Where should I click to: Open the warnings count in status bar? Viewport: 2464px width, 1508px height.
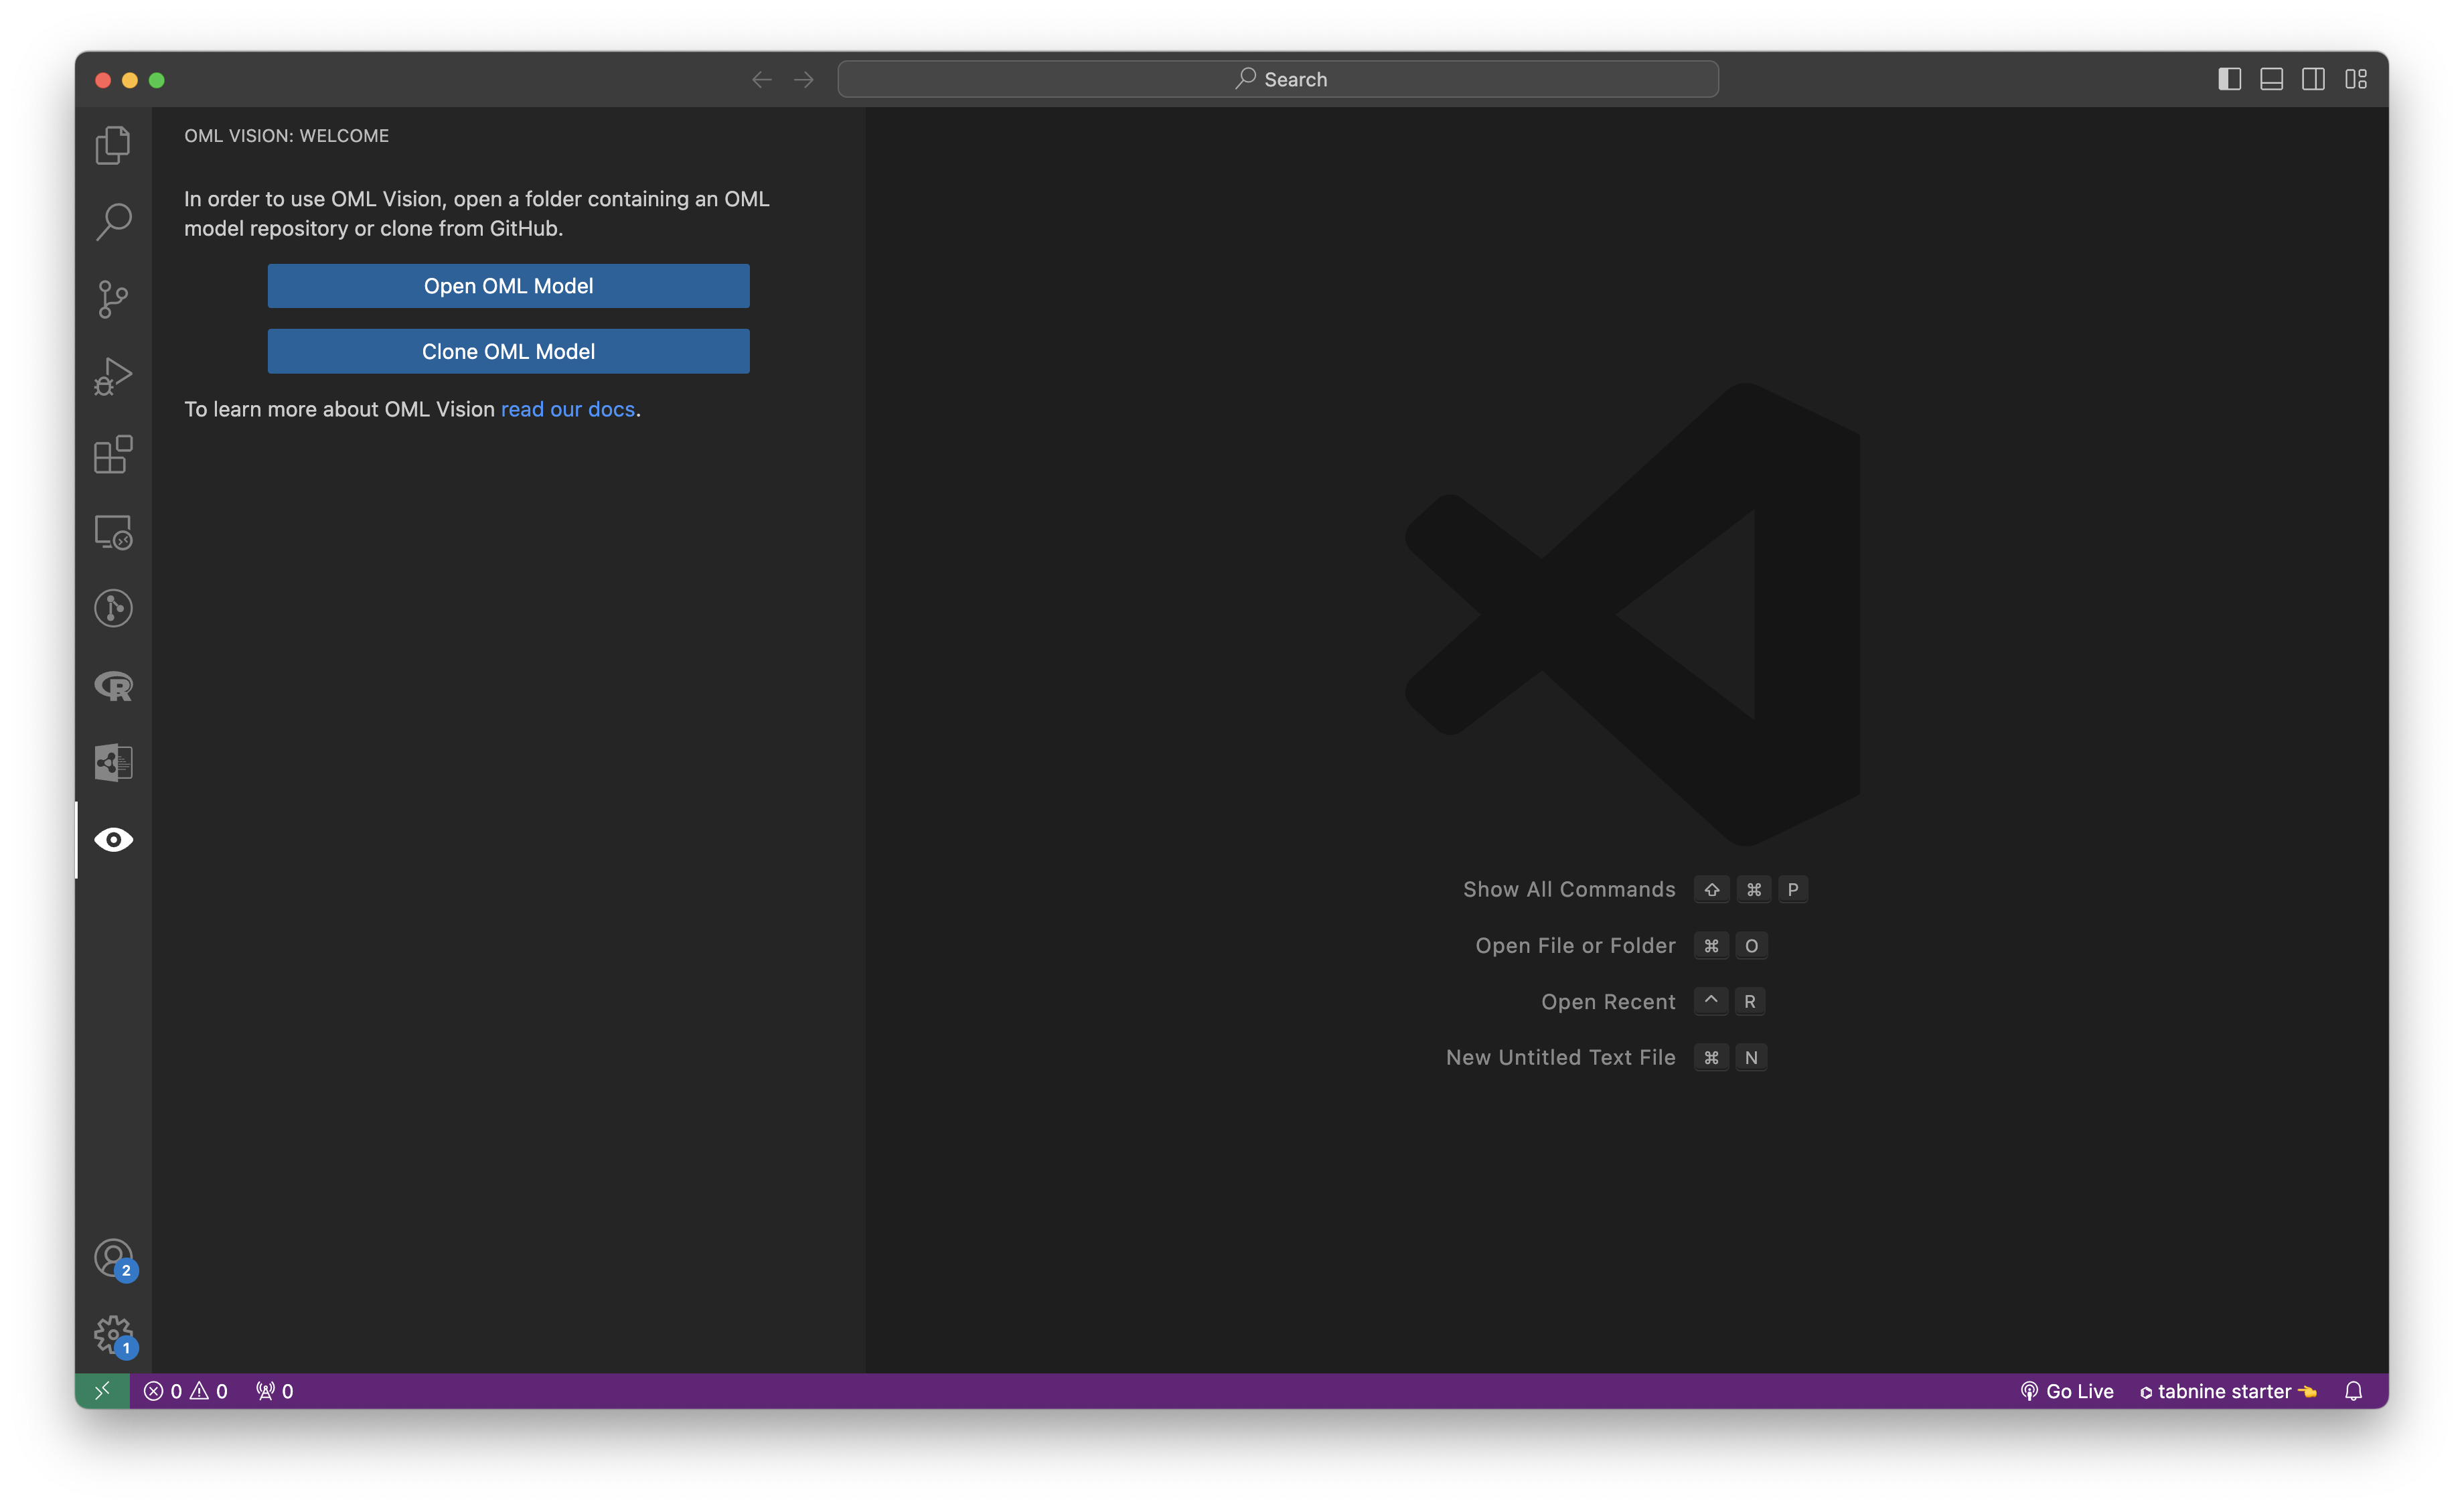point(209,1391)
